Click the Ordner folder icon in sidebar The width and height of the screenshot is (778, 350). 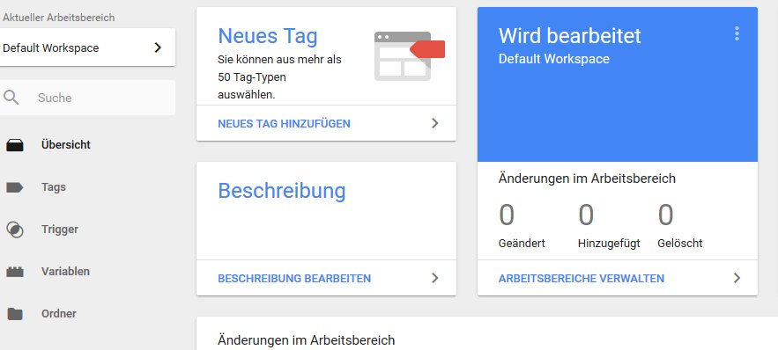coord(14,314)
